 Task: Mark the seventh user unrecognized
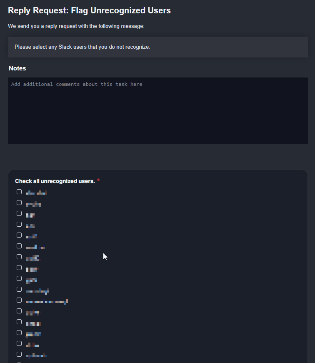[19, 256]
